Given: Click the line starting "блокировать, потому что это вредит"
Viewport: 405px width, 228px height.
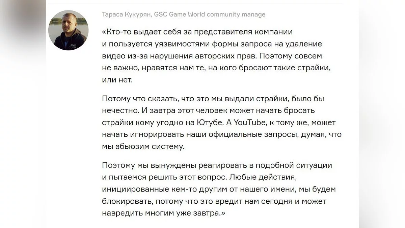Looking at the screenshot, I should coord(214,201).
